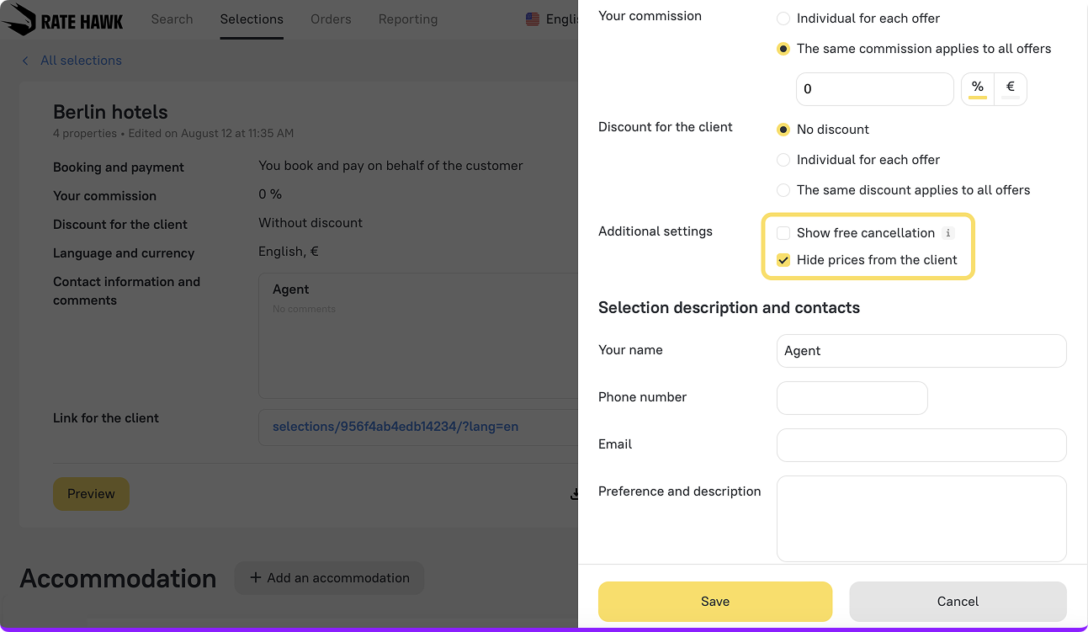Click the back arrow beside All selections

[25, 61]
